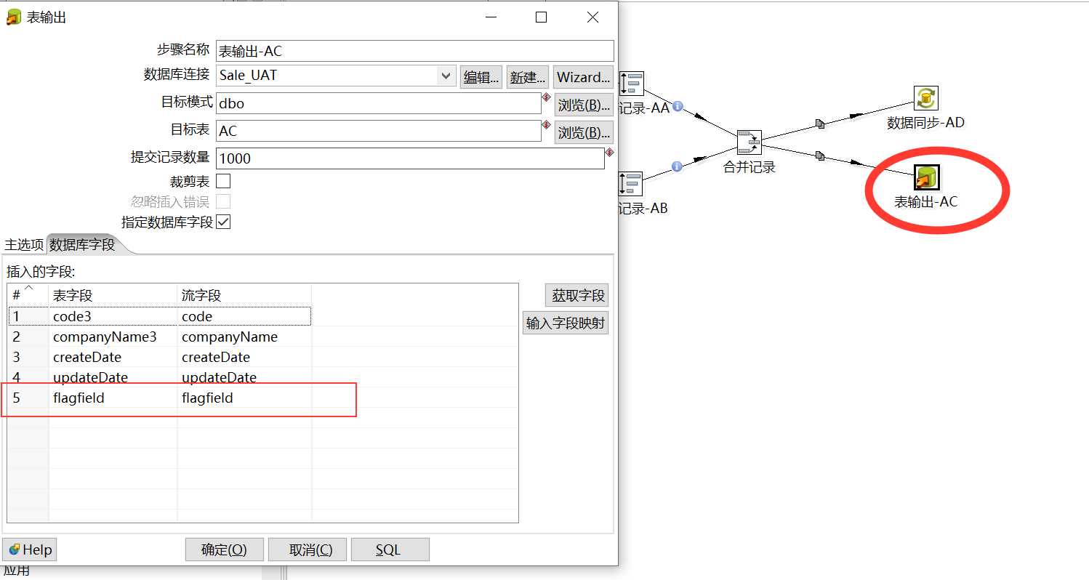The width and height of the screenshot is (1089, 580).
Task: Click the 编辑... connection button
Action: [481, 77]
